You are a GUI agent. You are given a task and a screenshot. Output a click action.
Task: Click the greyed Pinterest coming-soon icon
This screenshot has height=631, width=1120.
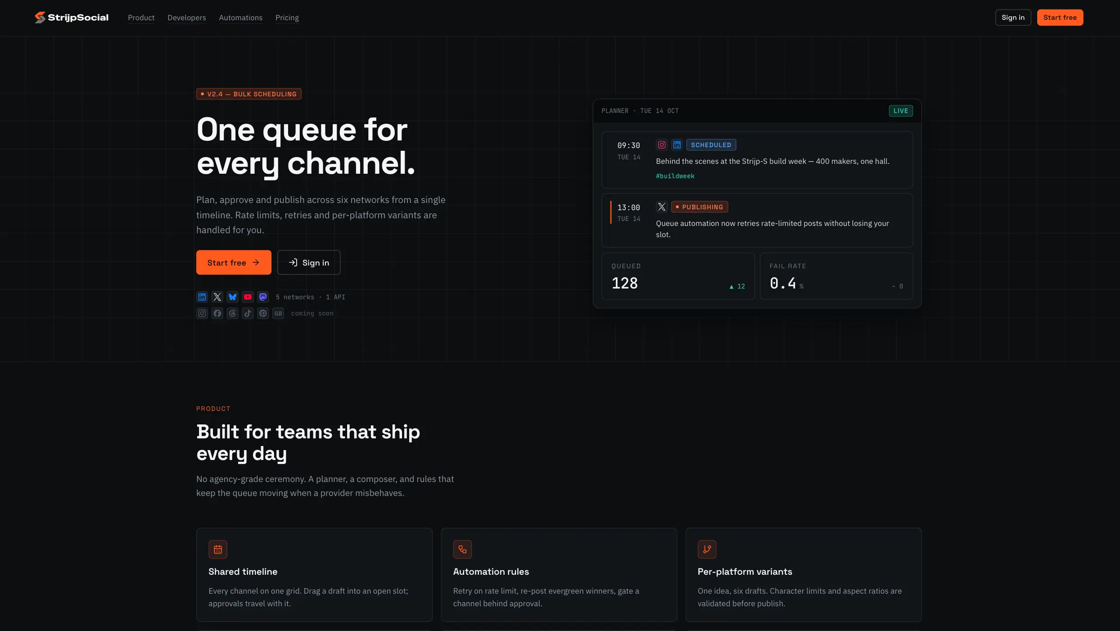pos(263,313)
